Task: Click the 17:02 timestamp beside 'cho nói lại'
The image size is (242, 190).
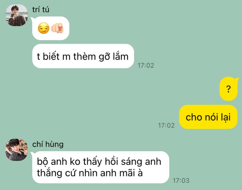Action: click(166, 126)
